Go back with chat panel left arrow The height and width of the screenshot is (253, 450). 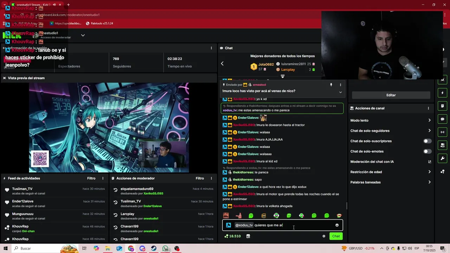[x=222, y=64]
